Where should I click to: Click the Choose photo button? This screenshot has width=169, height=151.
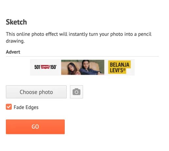[36, 92]
